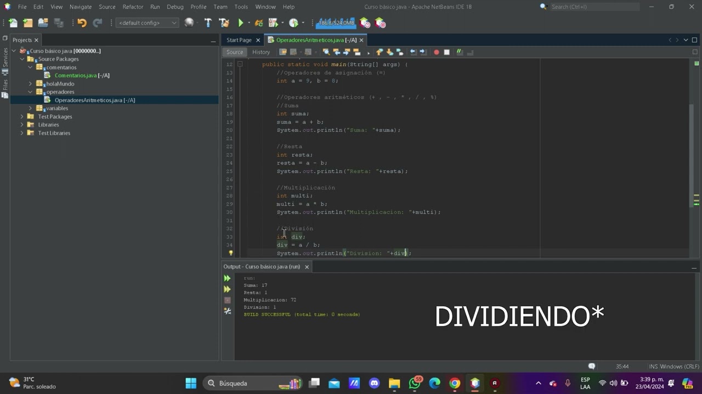Image resolution: width=702 pixels, height=394 pixels.
Task: Click the Open Project toolbar icon
Action: coord(43,23)
